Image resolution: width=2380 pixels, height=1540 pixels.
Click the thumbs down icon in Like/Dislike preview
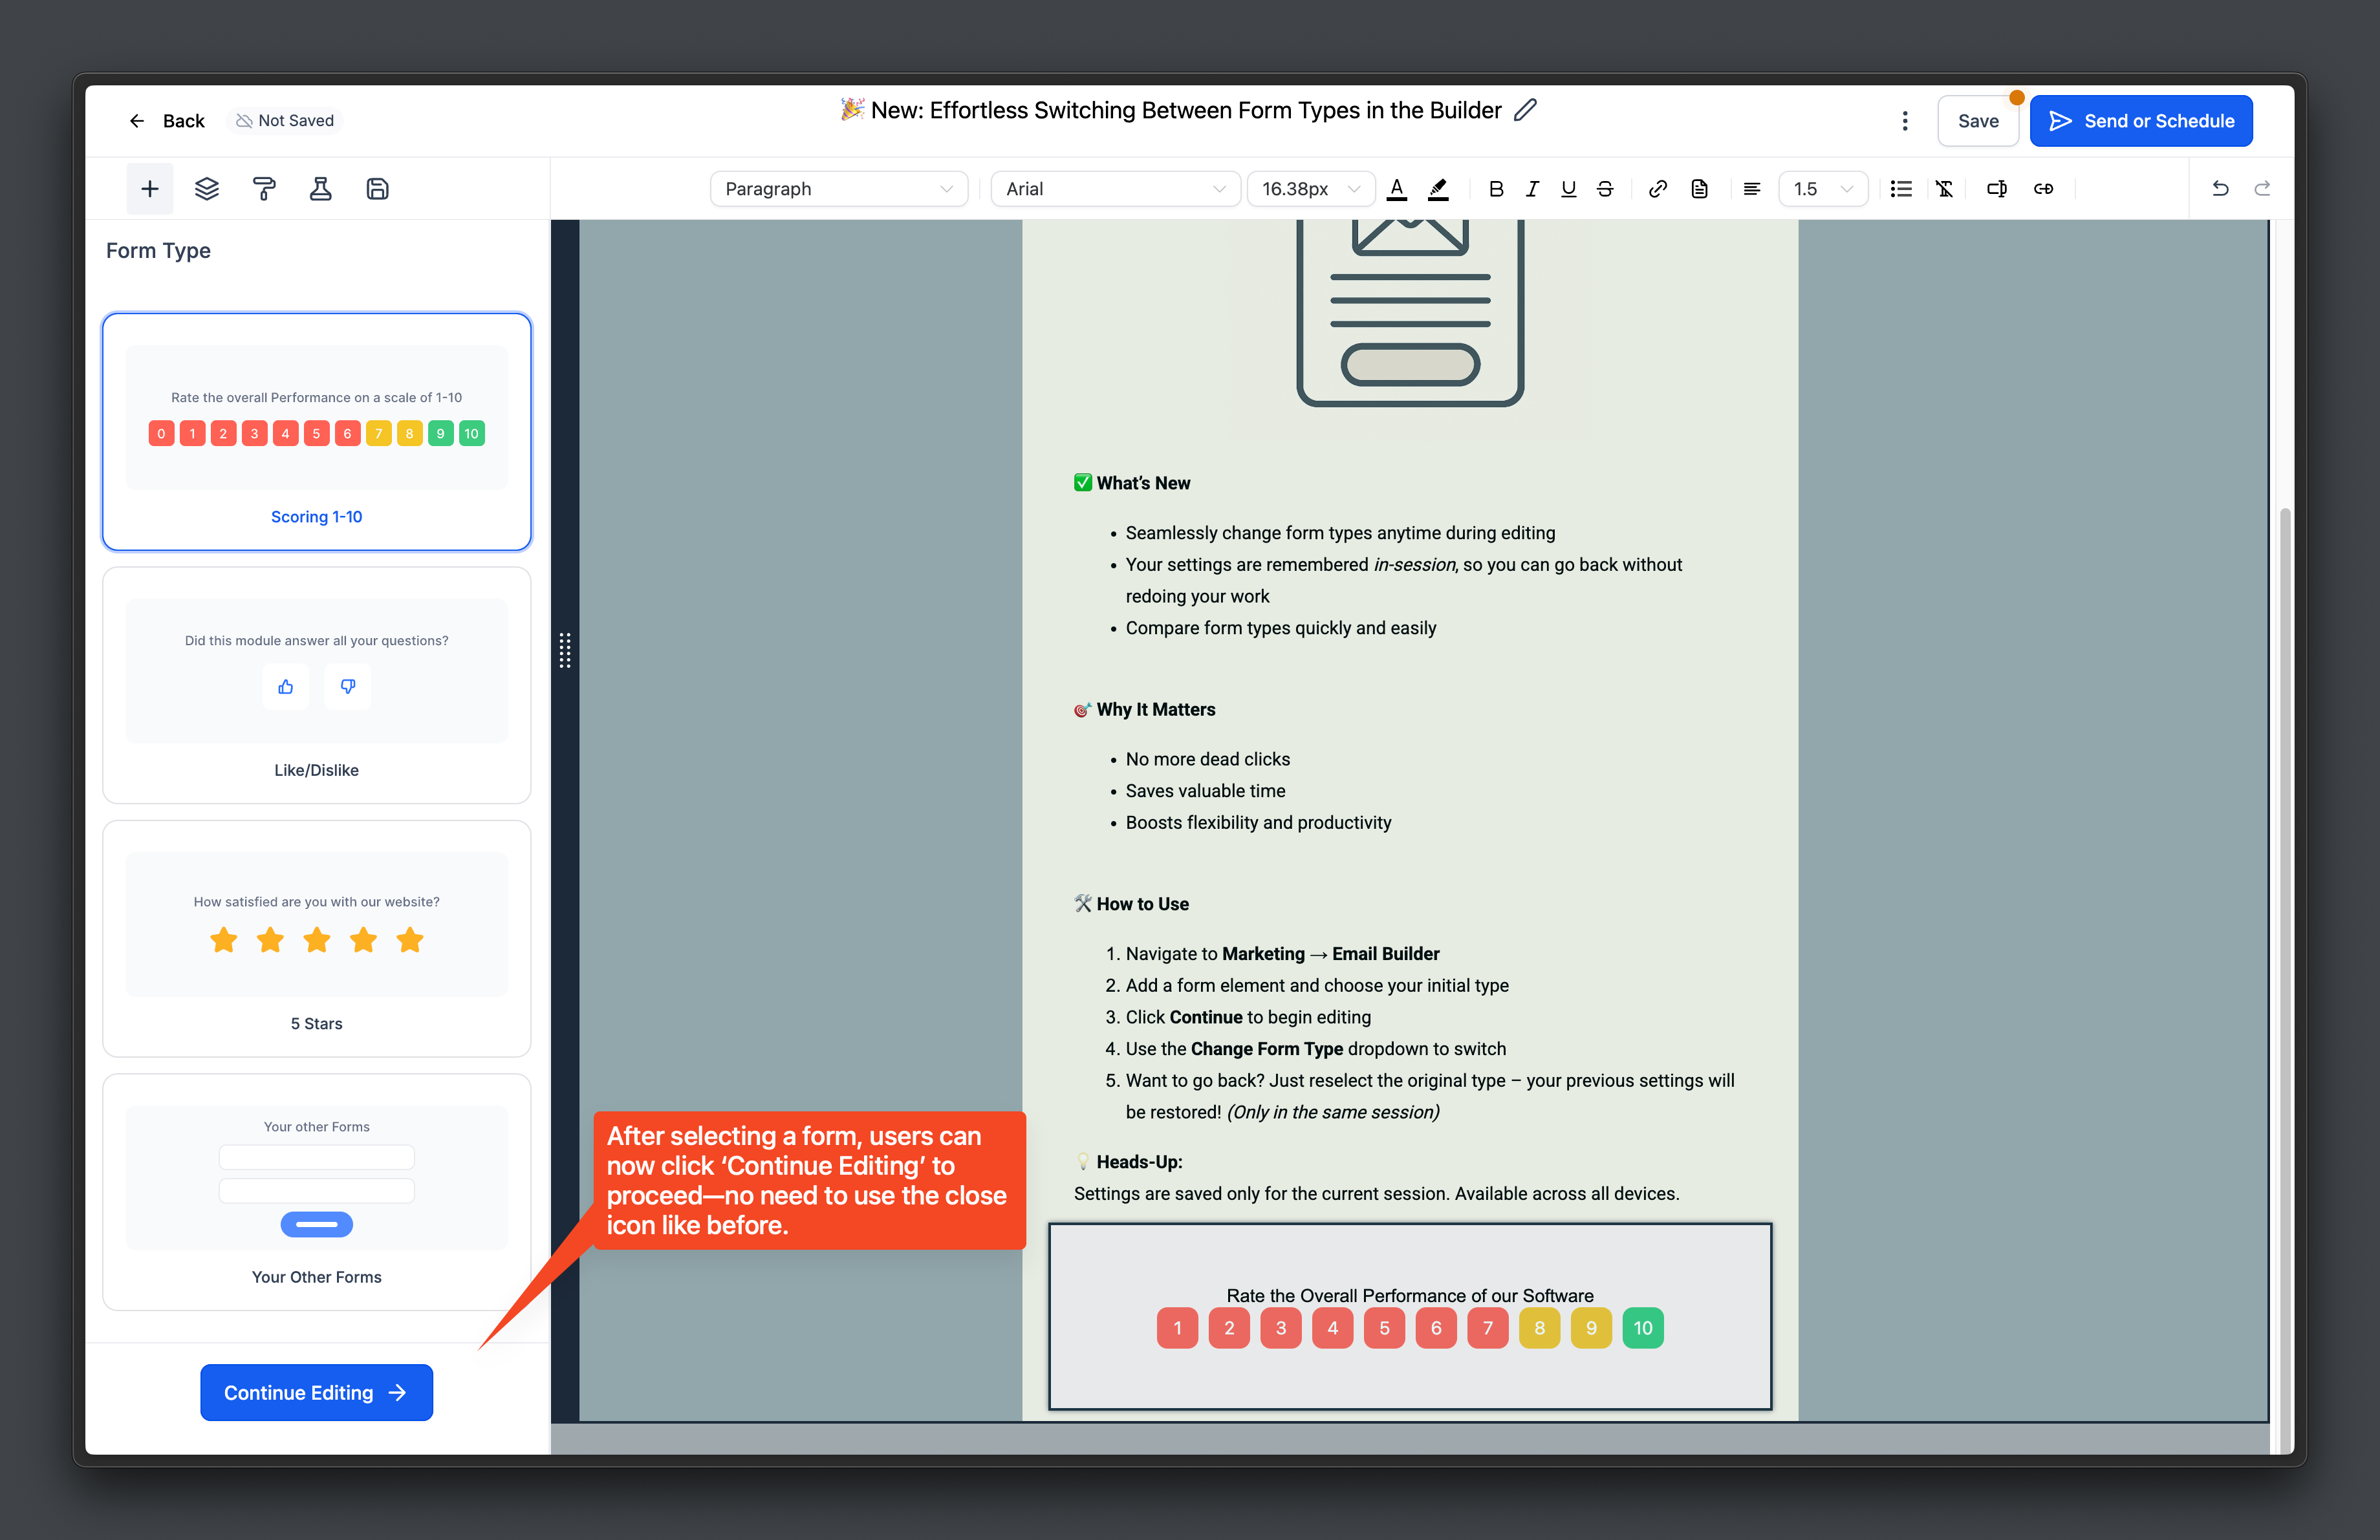(x=348, y=687)
